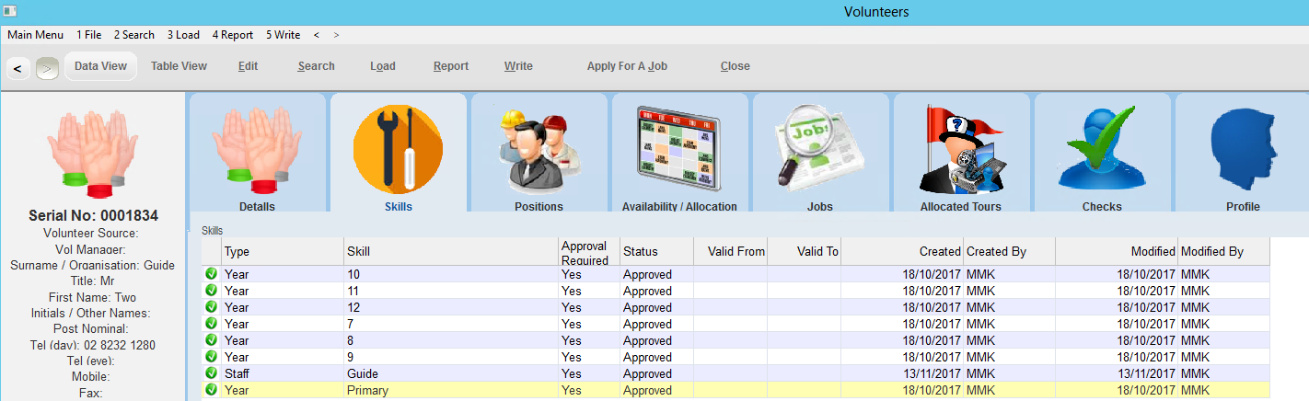Select the row with skill 12
The height and width of the screenshot is (401, 1309).
click(451, 307)
